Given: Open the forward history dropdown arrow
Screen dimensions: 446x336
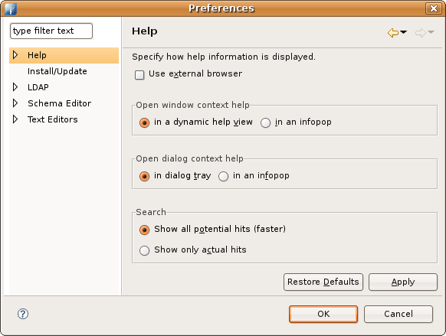Looking at the screenshot, I should (431, 32).
